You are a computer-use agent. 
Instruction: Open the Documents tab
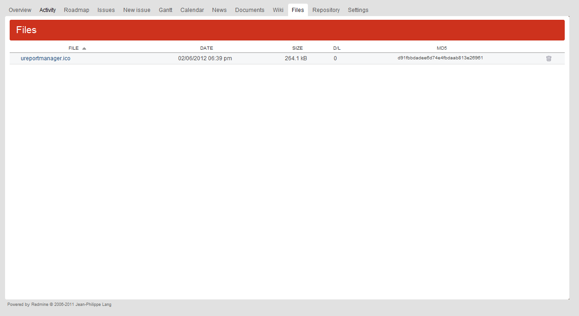(x=249, y=10)
